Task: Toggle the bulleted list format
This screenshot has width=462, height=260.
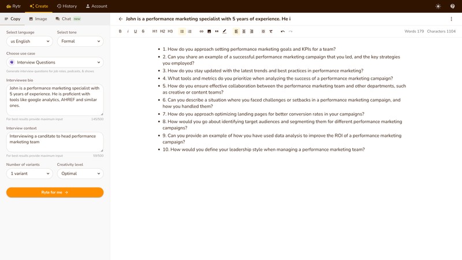Action: tap(182, 31)
